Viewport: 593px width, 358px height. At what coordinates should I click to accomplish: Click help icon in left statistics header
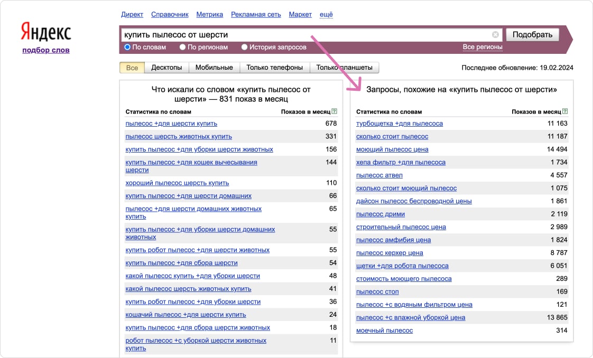[x=334, y=111]
